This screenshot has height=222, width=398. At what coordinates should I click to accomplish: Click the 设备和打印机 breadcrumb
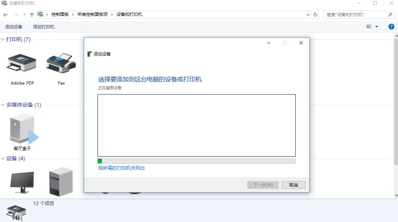(129, 14)
